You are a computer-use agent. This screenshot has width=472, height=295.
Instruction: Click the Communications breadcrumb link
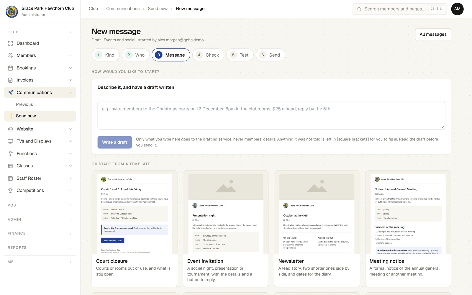pyautogui.click(x=123, y=9)
